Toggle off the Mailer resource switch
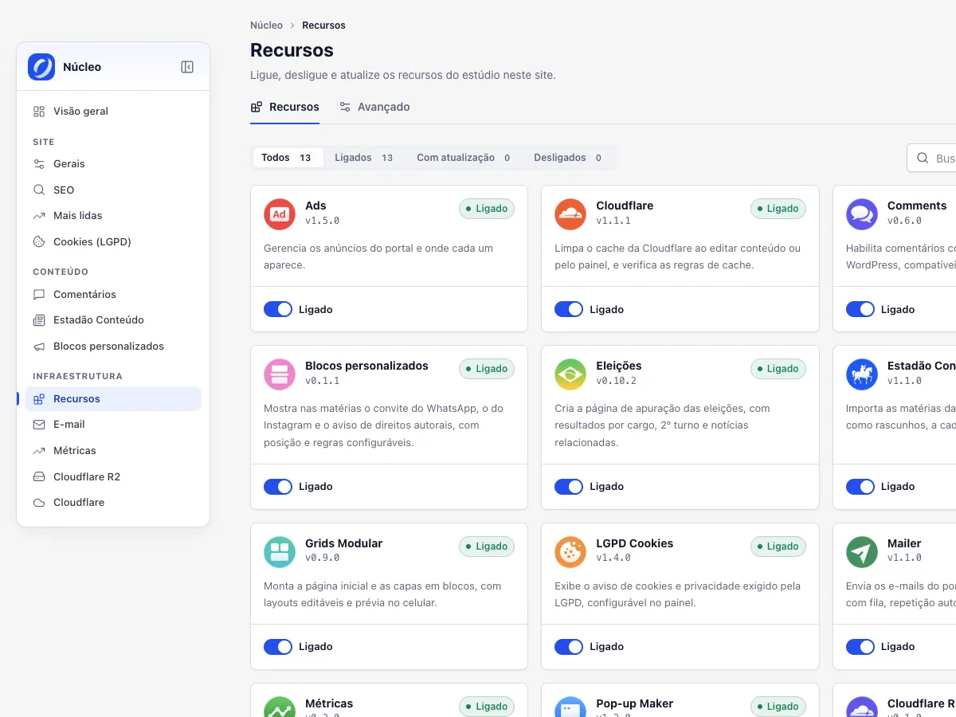The width and height of the screenshot is (956, 717). 860,647
